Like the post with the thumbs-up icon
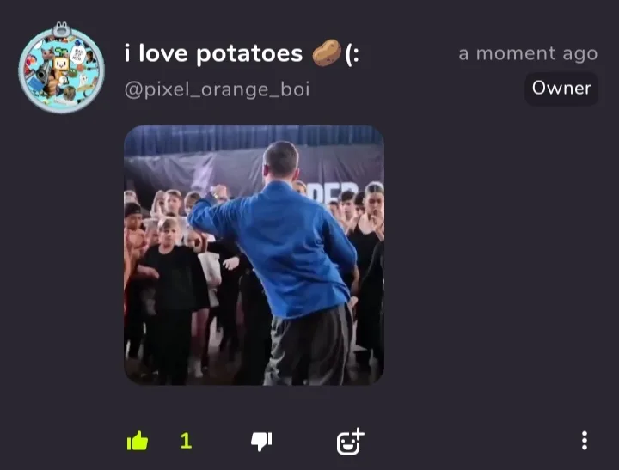The width and height of the screenshot is (619, 470). coord(138,441)
